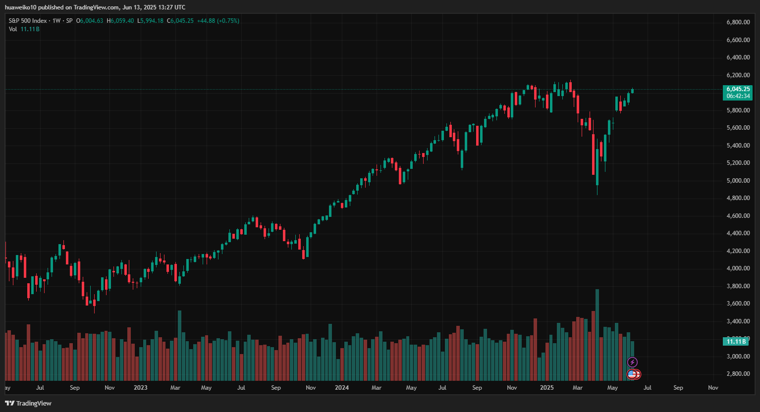The image size is (760, 412).
Task: Click the 5,800.00 price axis label
Action: click(738, 110)
